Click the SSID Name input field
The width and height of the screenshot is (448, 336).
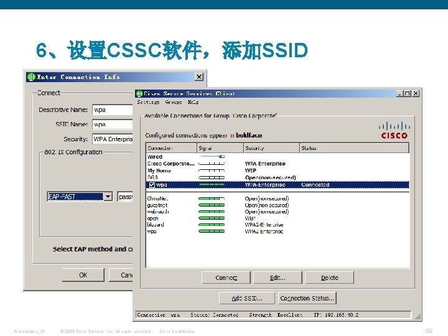coord(113,124)
